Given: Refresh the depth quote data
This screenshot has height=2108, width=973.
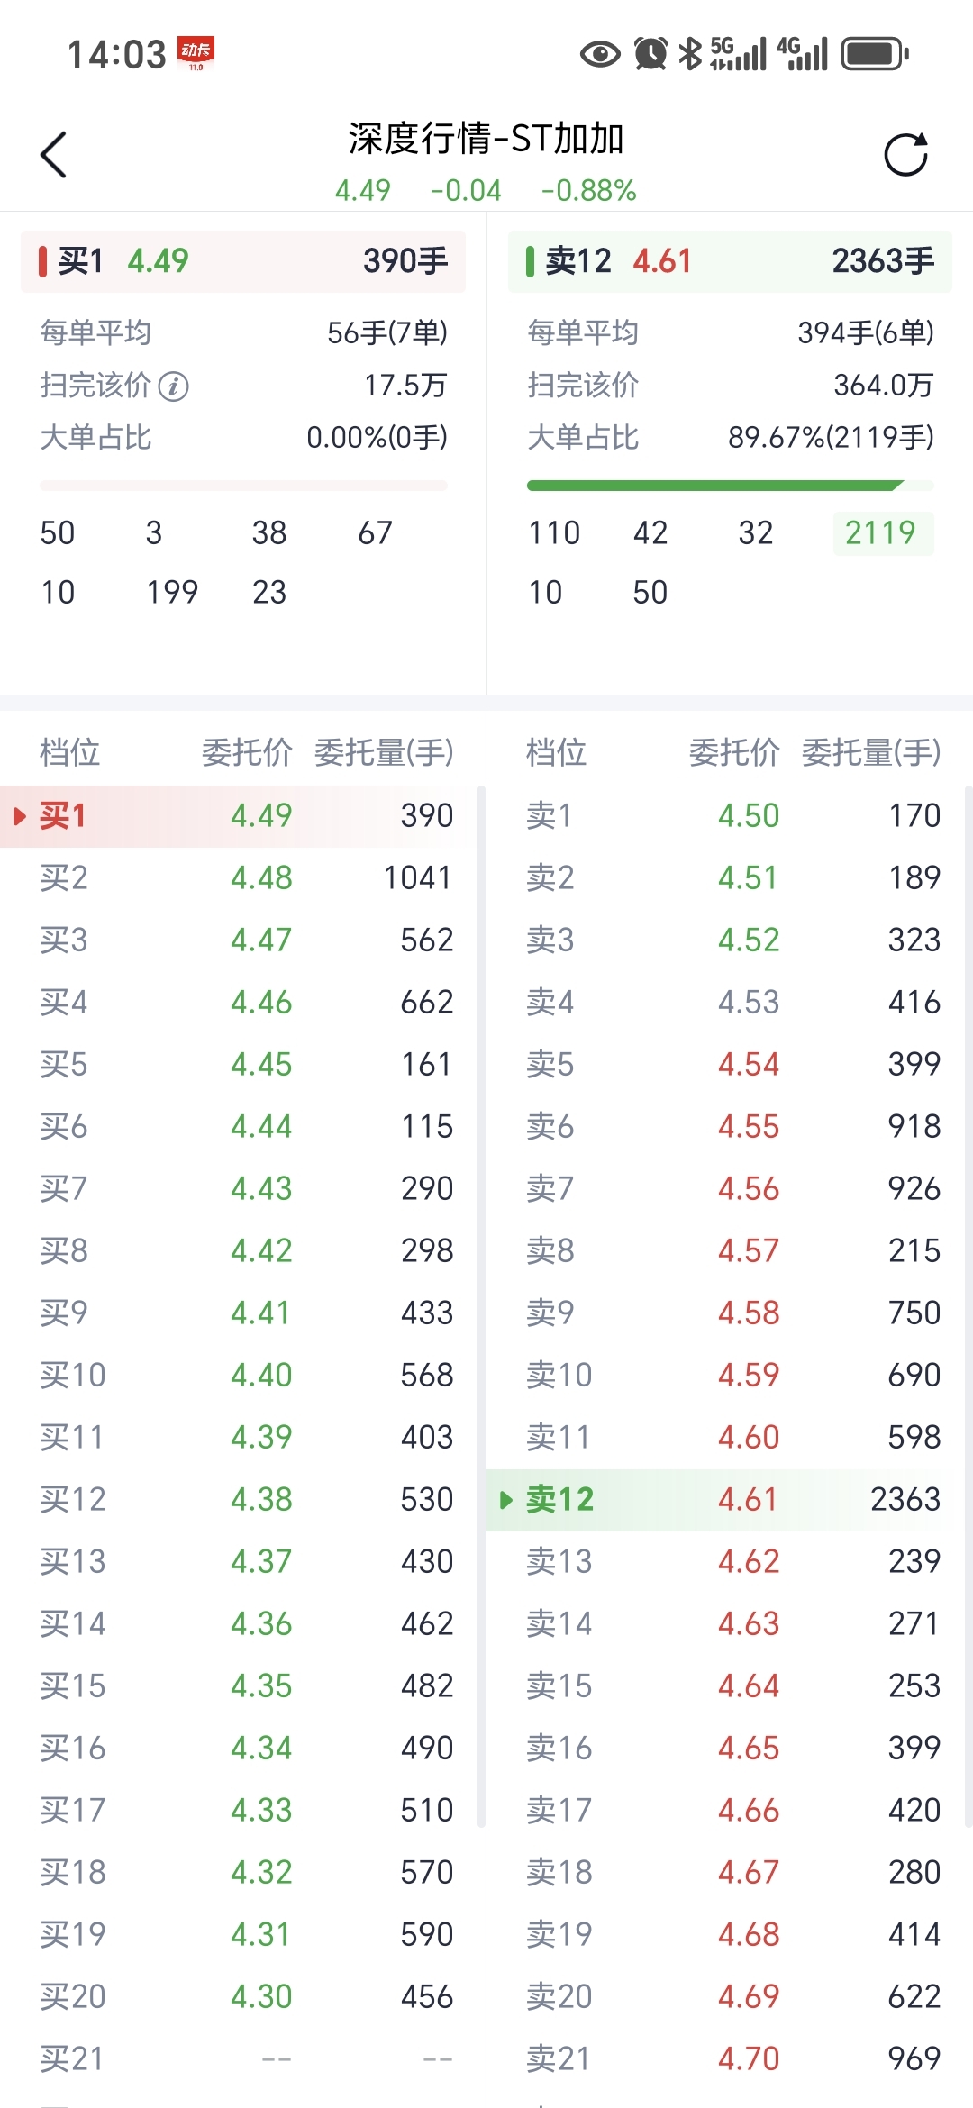Looking at the screenshot, I should coord(905,155).
